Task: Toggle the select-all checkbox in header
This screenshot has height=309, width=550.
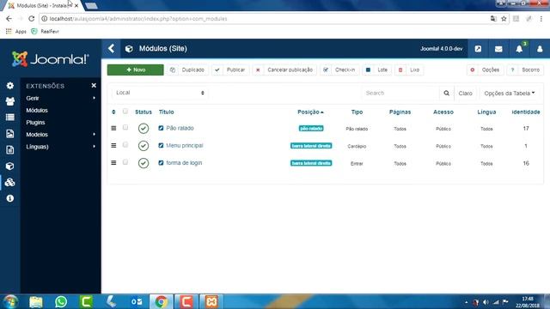Action: tap(125, 112)
